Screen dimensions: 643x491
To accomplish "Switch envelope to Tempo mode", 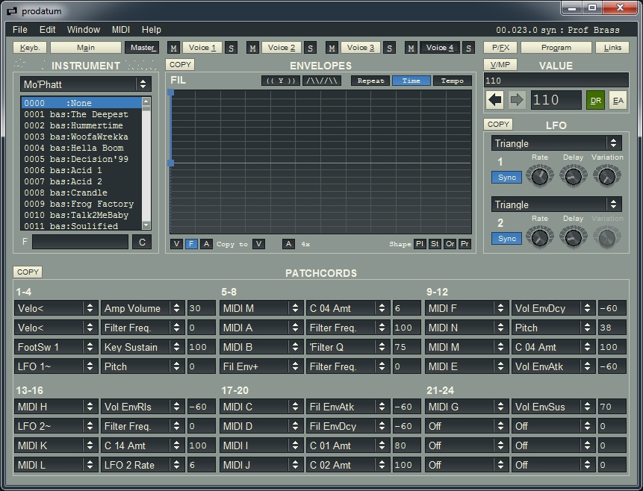I will pyautogui.click(x=453, y=81).
